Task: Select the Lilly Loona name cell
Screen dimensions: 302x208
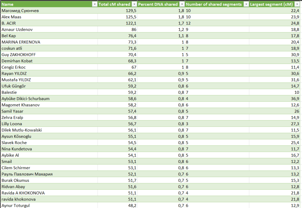Action: (x=12, y=124)
